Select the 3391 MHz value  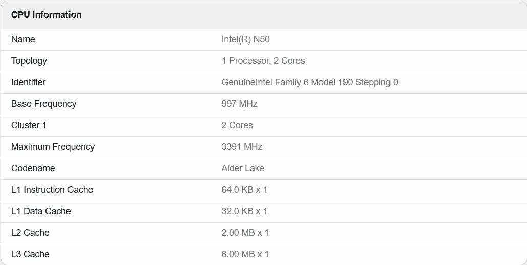(242, 147)
